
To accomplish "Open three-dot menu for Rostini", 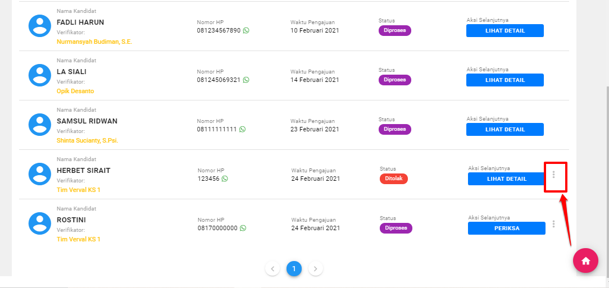I will click(554, 224).
